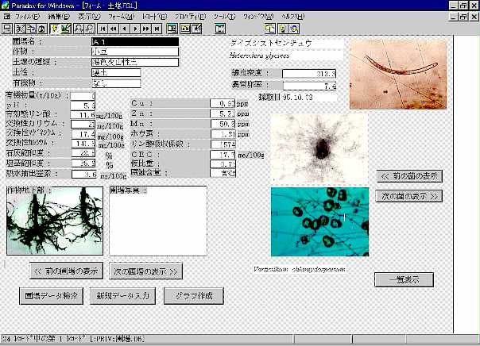Click the Mn ppm value field
Image resolution: width=480 pixels, height=346 pixels.
coord(223,124)
